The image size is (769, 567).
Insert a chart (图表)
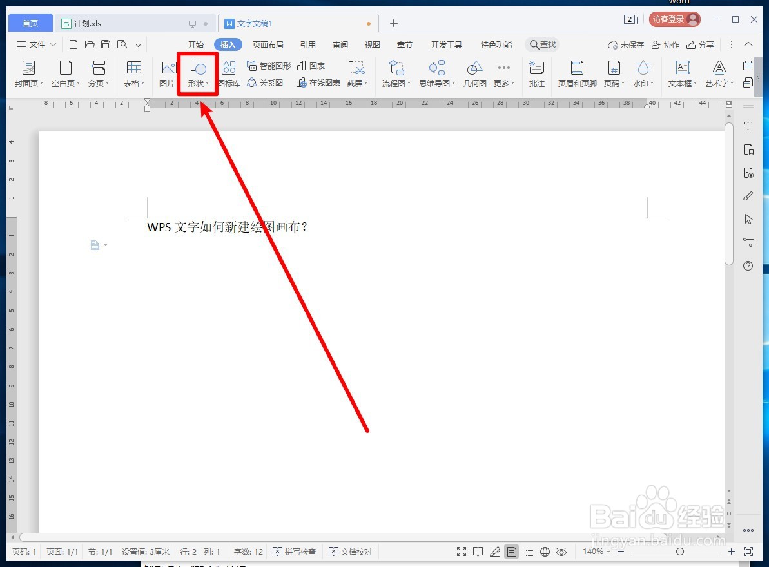311,66
